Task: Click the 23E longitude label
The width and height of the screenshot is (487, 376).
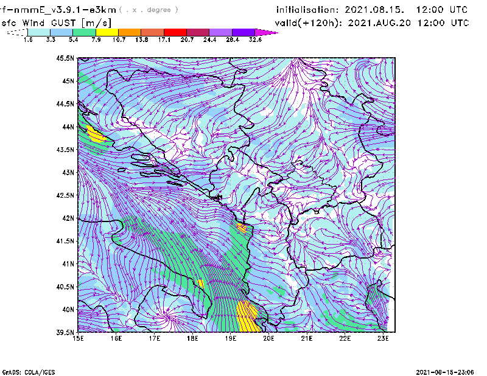Action: point(383,338)
